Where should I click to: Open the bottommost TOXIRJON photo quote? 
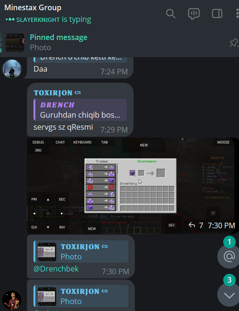pyautogui.click(x=81, y=296)
